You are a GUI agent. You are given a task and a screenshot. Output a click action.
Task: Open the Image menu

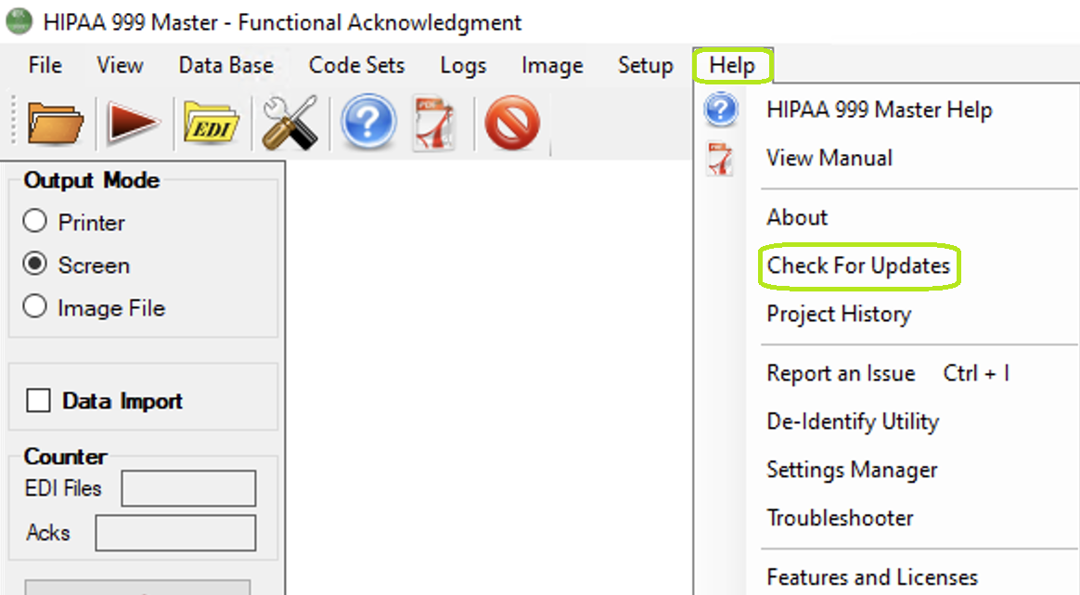tap(552, 66)
